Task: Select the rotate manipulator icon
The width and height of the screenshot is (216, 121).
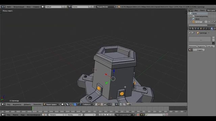Action: pyautogui.click(x=78, y=105)
